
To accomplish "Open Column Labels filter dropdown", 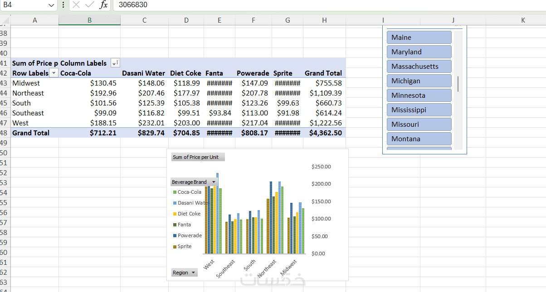I will click(115, 63).
